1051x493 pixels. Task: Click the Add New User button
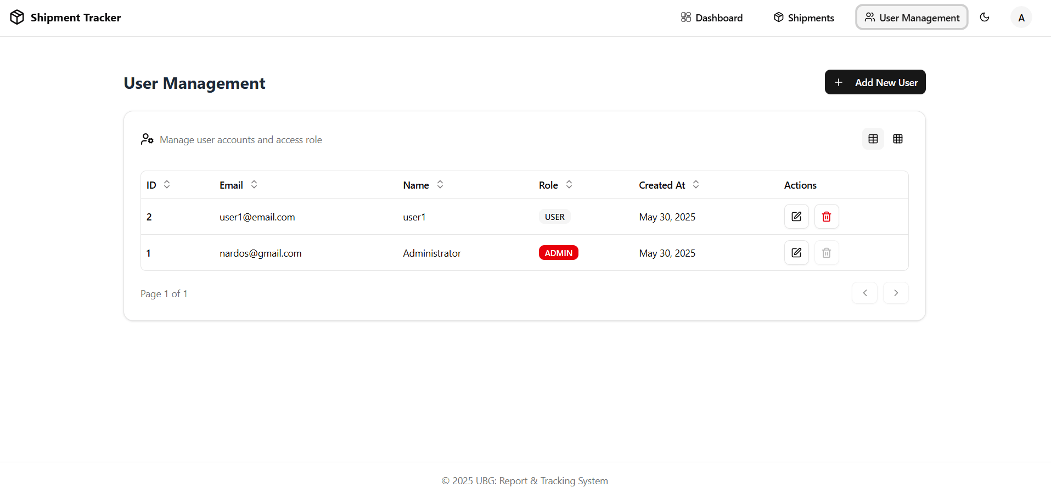point(875,82)
